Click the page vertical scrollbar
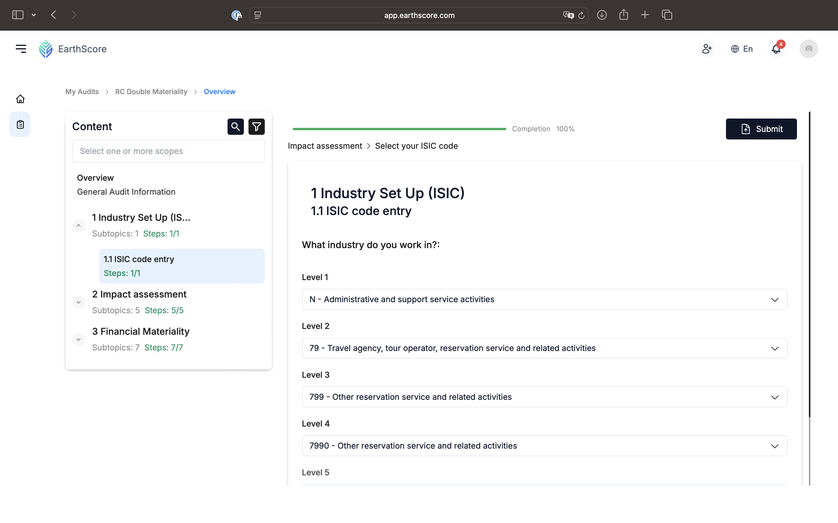 point(809,264)
